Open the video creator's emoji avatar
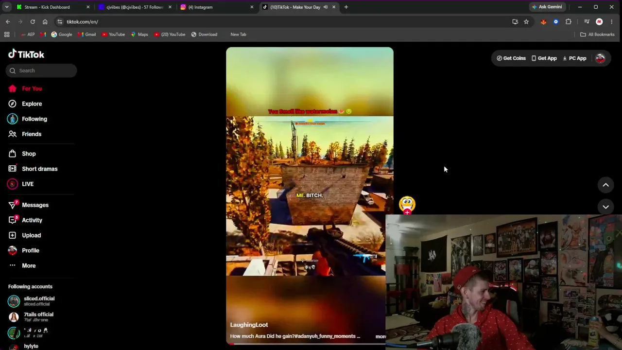 (x=407, y=203)
